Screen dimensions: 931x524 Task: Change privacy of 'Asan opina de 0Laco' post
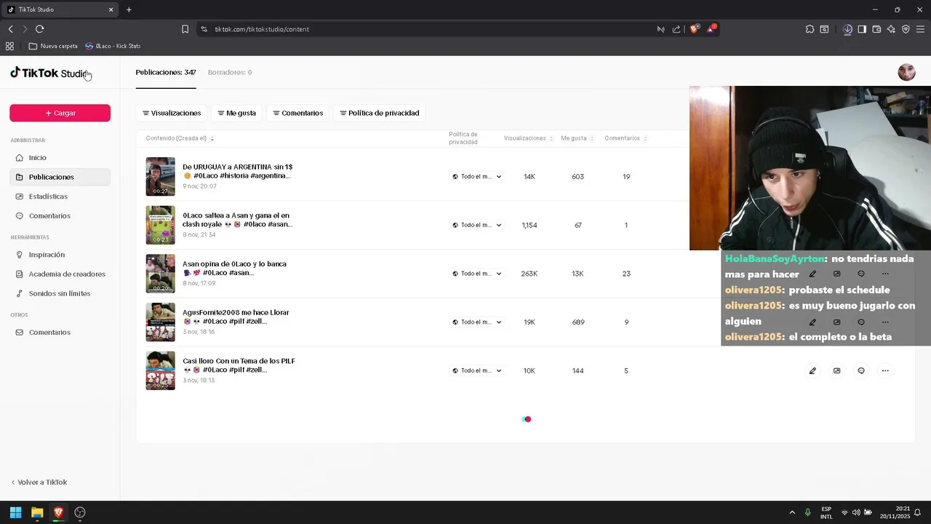click(476, 274)
